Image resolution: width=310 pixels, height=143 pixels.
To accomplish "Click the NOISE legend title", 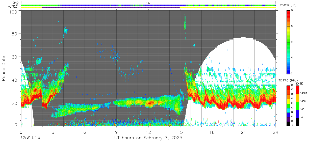I will 299,83.
